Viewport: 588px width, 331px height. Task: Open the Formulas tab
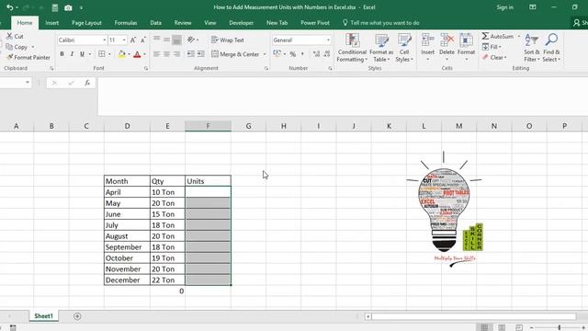tap(126, 23)
